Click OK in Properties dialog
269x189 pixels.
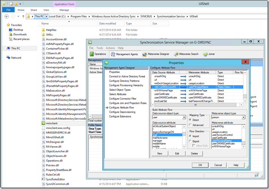[200, 165]
